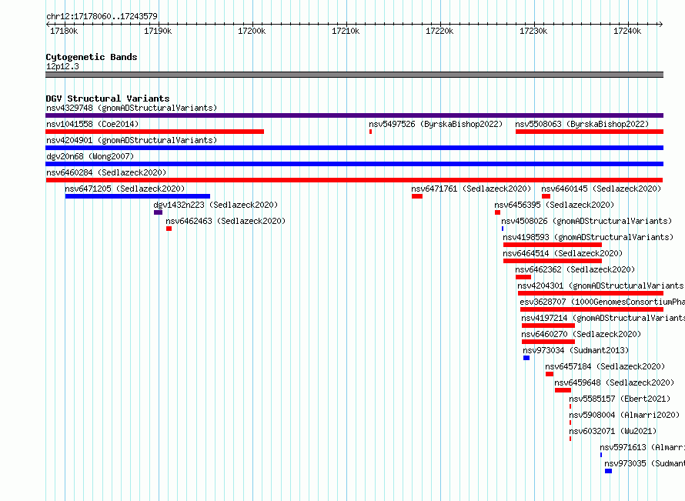Select the blue nsv6471205 variant bar
The width and height of the screenshot is (685, 501).
138,196
